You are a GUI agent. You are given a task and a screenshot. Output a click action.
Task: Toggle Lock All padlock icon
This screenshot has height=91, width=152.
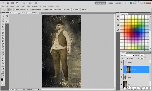coord(132,58)
